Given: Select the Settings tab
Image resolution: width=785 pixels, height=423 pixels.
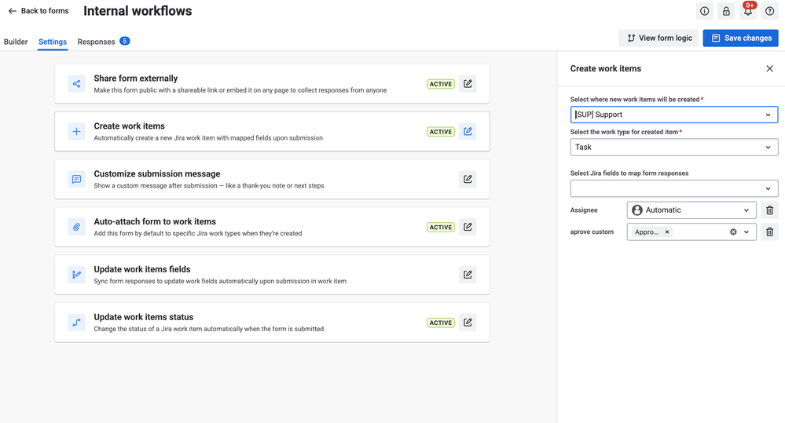Looking at the screenshot, I should 53,42.
